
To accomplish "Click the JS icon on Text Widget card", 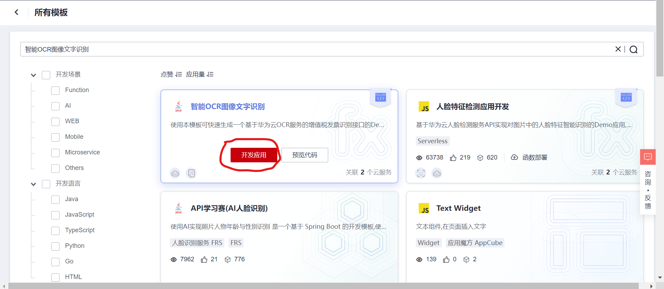I will (424, 208).
